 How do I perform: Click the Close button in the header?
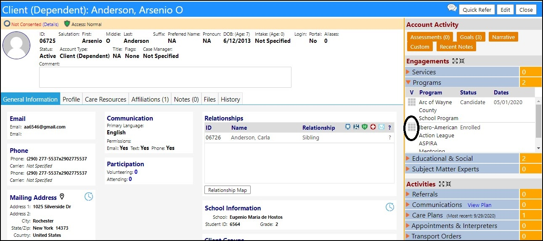(x=526, y=10)
